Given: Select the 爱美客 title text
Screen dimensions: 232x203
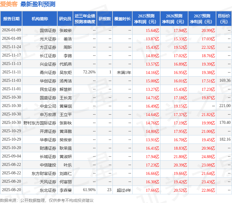Looking at the screenshot, I should pos(9,4).
